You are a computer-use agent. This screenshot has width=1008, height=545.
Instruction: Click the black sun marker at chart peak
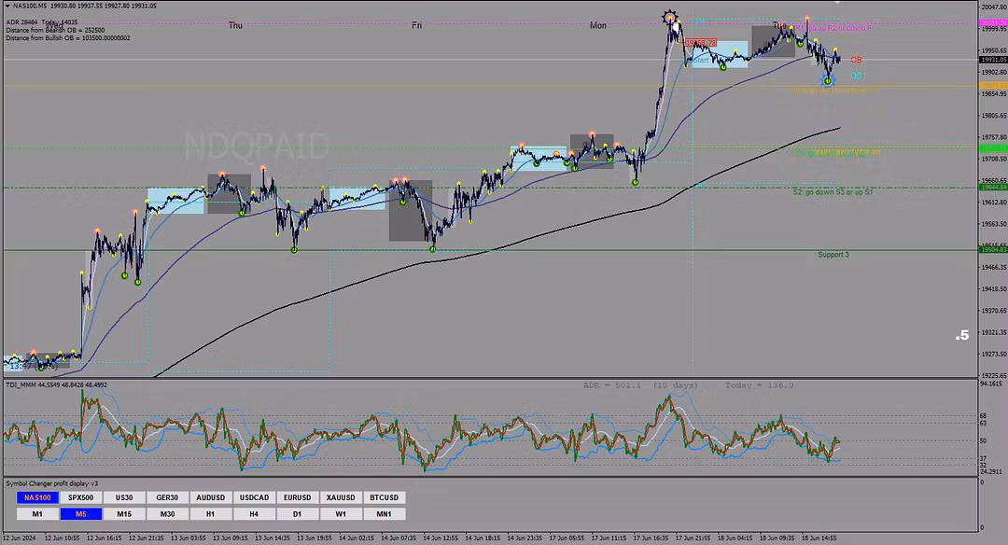tap(669, 17)
